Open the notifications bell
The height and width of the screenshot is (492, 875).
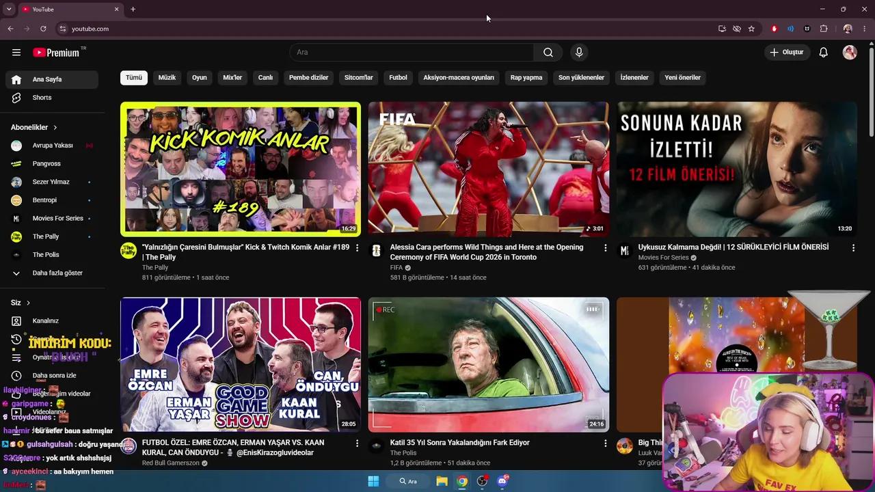click(824, 53)
